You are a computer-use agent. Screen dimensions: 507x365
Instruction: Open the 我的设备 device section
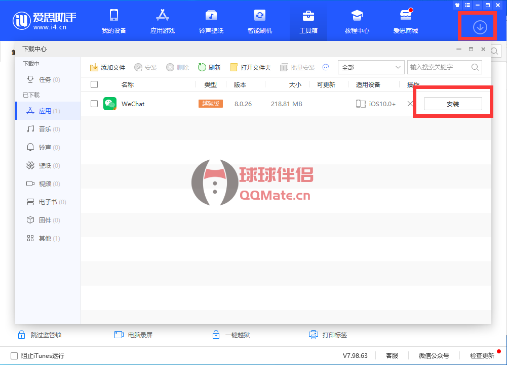(x=113, y=21)
